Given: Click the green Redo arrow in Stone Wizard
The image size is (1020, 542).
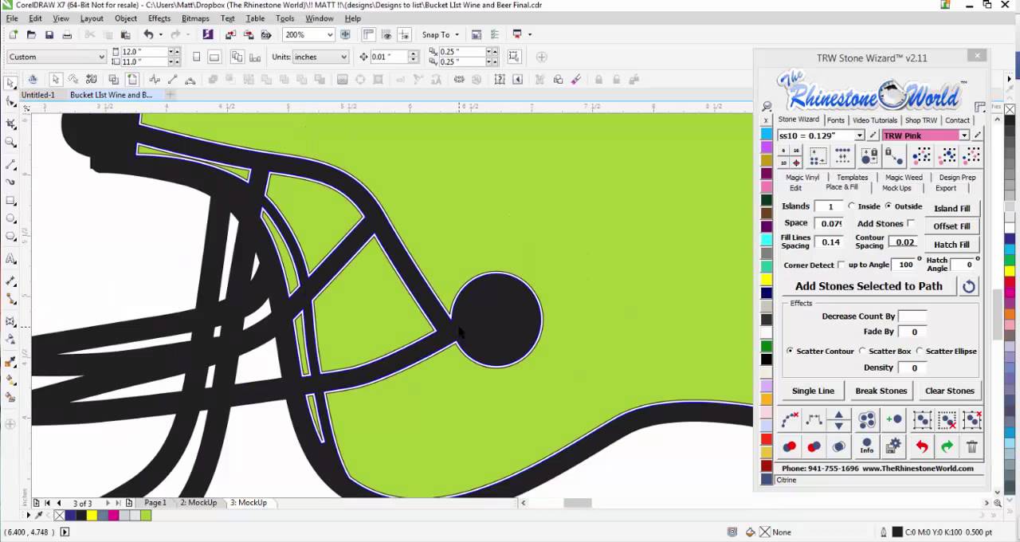Looking at the screenshot, I should tap(947, 446).
